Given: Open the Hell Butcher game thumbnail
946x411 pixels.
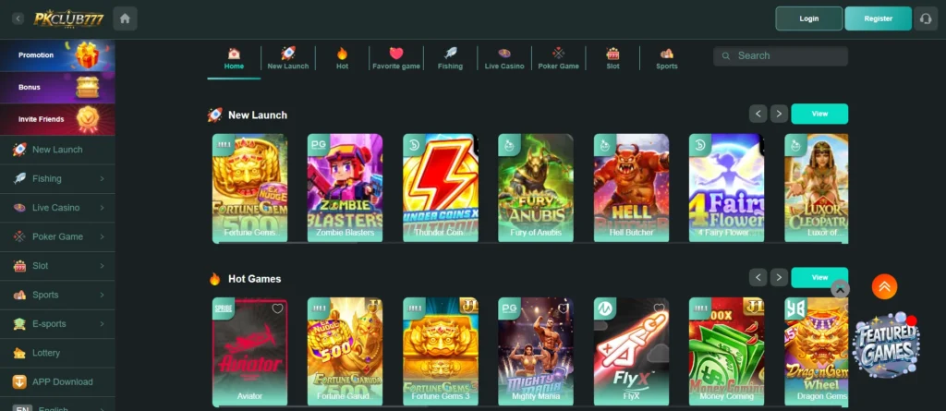Looking at the screenshot, I should 631,187.
